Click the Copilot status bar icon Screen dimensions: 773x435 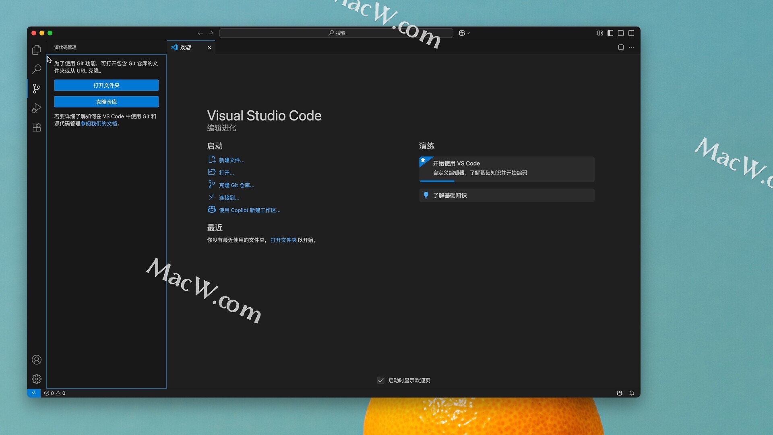tap(620, 393)
